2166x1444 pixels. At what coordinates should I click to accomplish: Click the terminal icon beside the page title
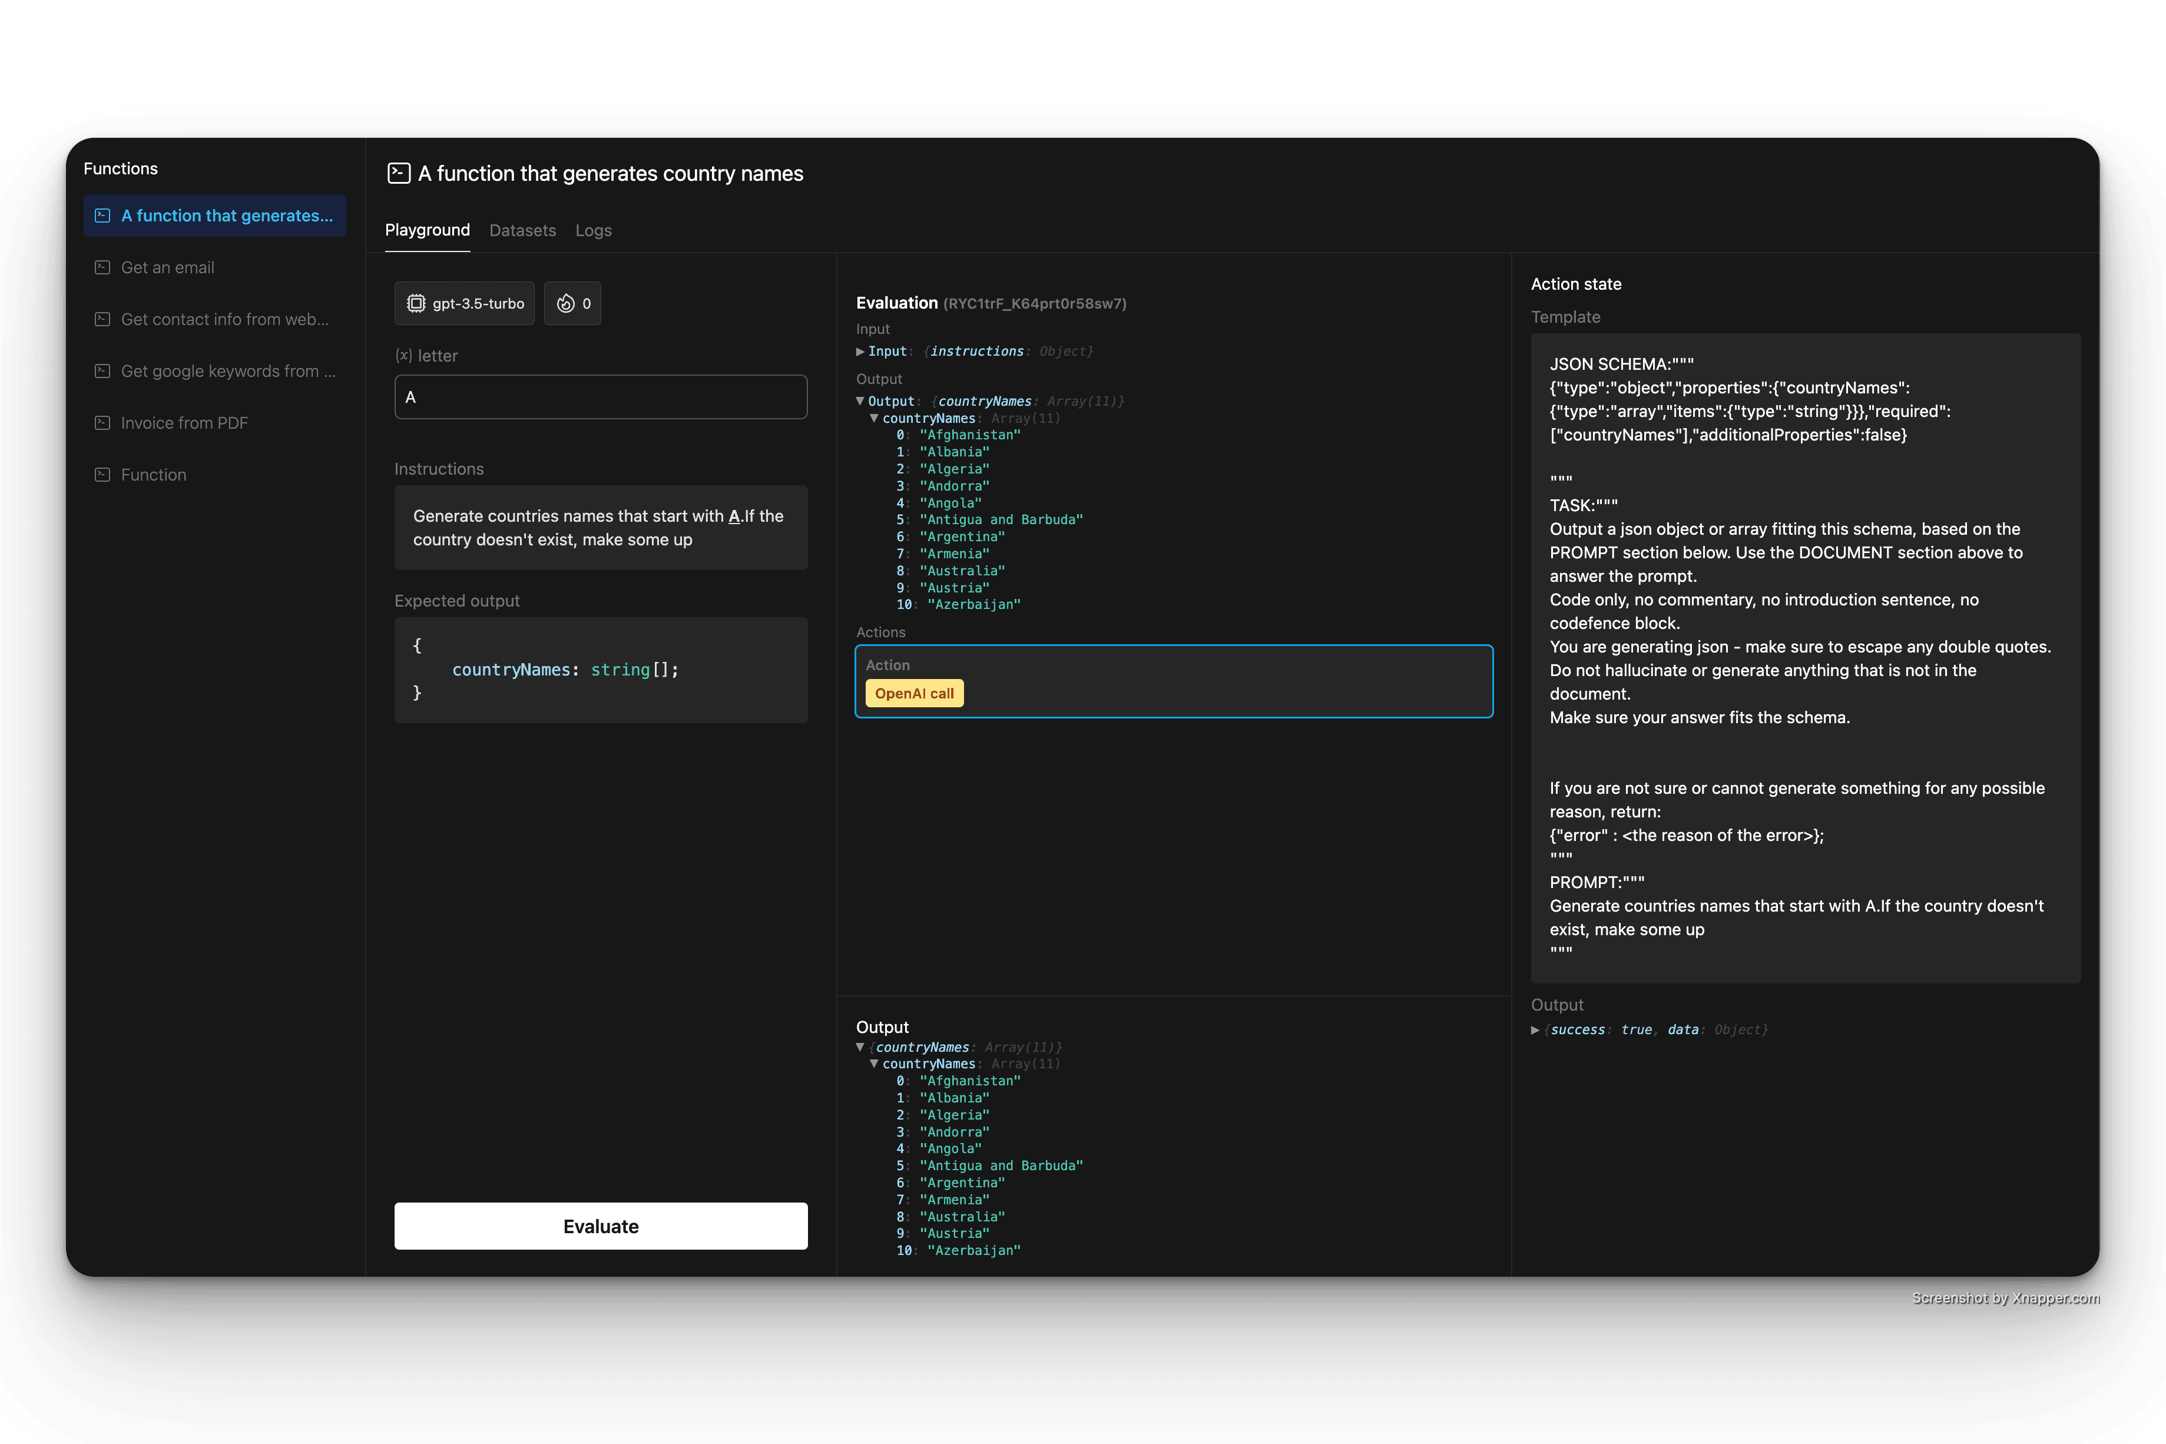point(399,173)
